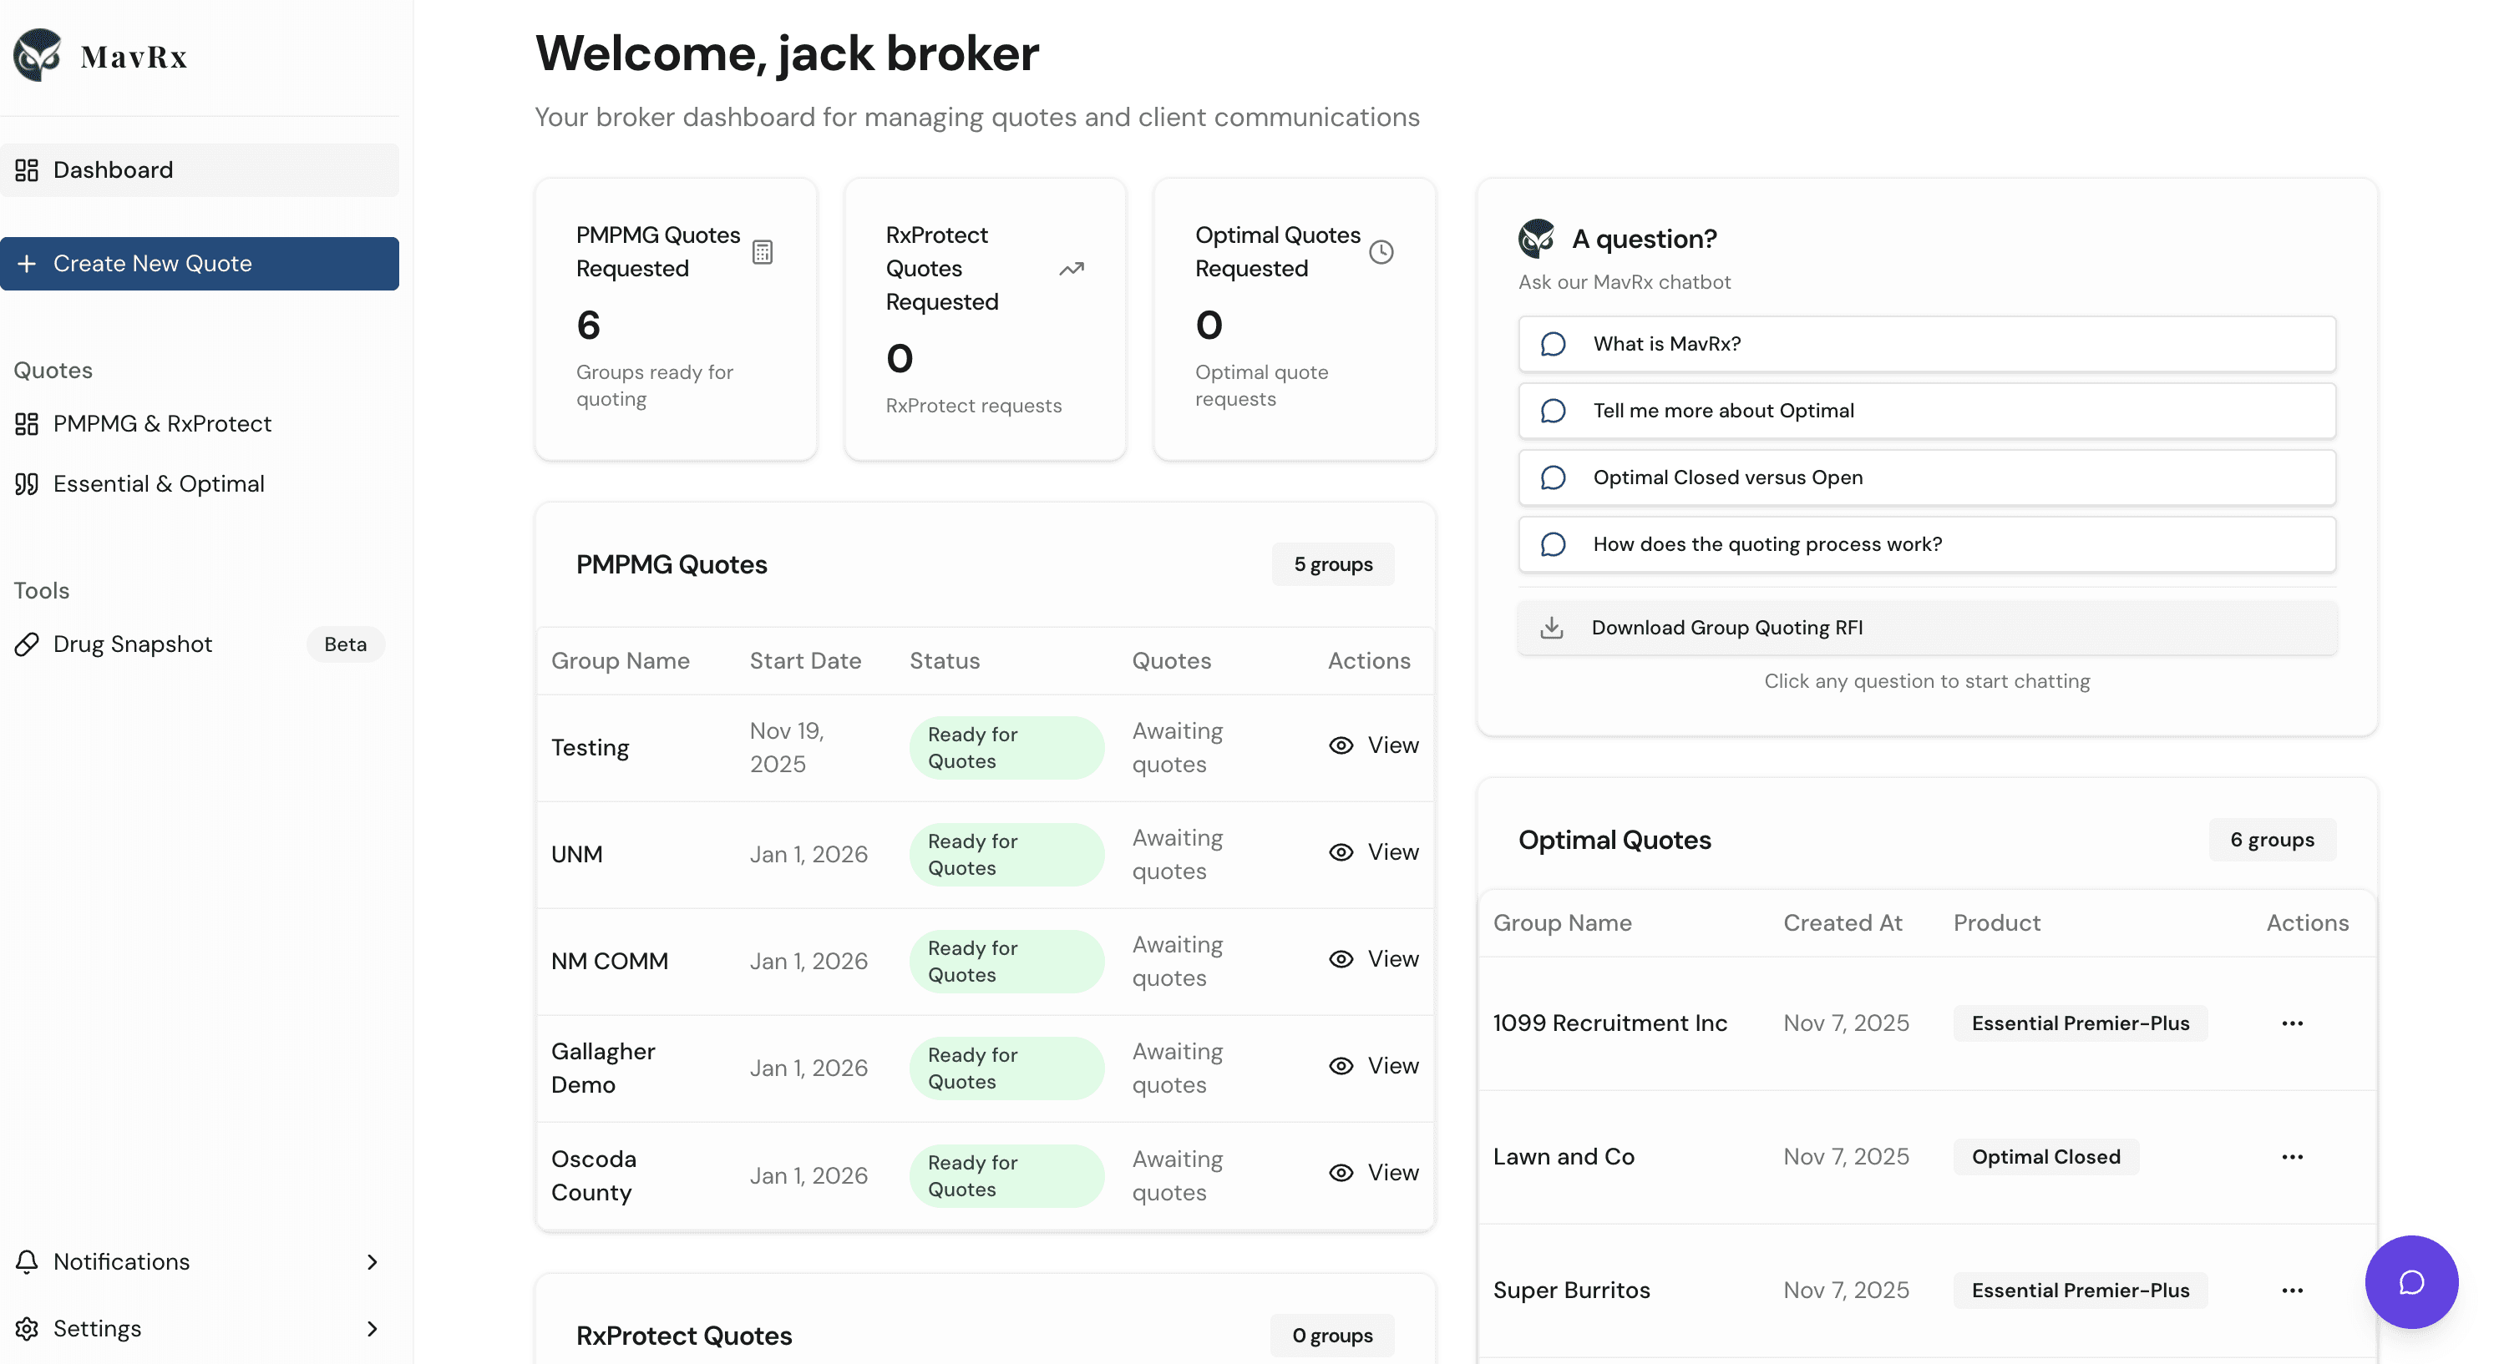
Task: View the NM COMM group quote
Action: click(1374, 959)
